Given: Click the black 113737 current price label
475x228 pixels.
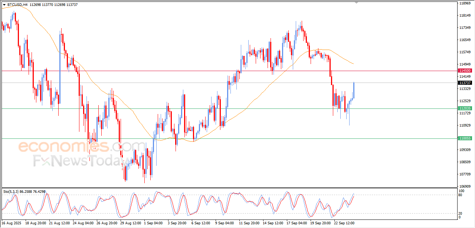Looking at the screenshot, I should pos(465,83).
